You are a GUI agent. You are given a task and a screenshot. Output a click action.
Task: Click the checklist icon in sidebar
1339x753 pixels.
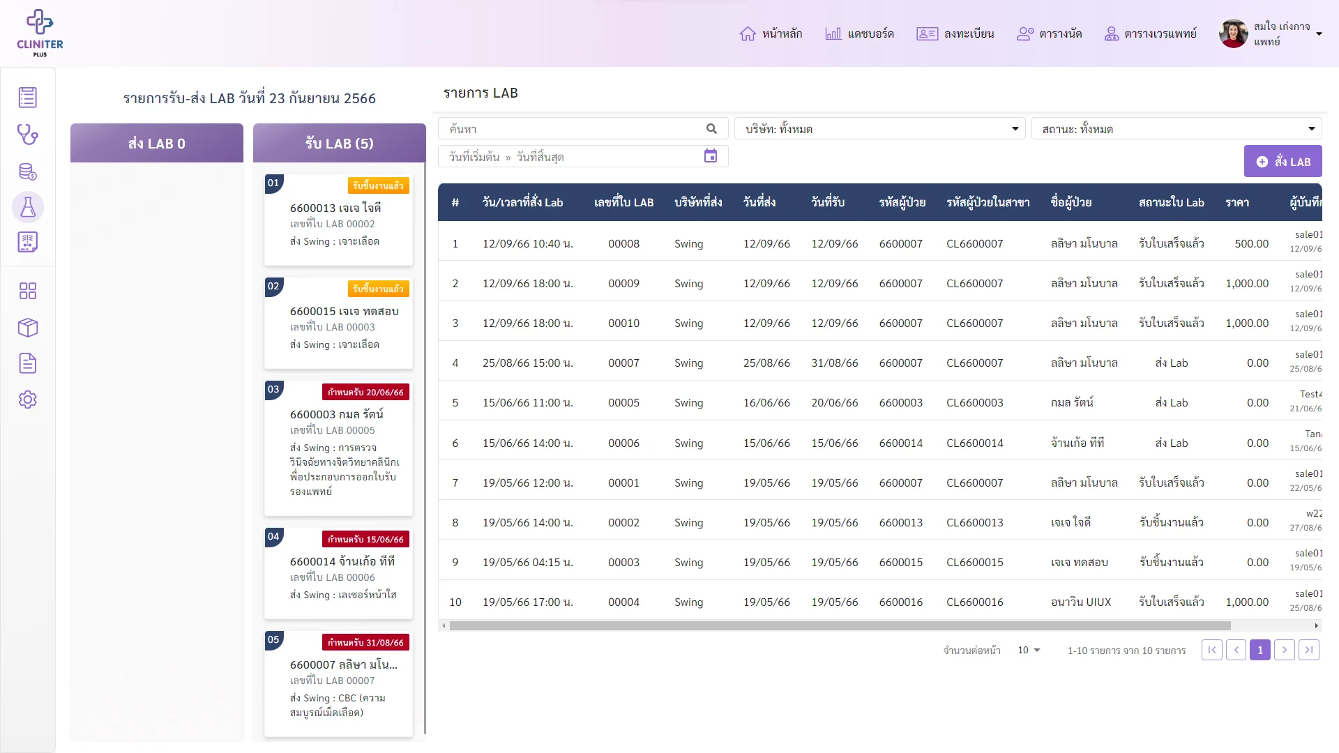28,98
